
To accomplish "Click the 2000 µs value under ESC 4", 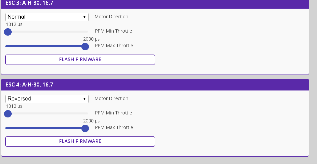I will click(91, 121).
